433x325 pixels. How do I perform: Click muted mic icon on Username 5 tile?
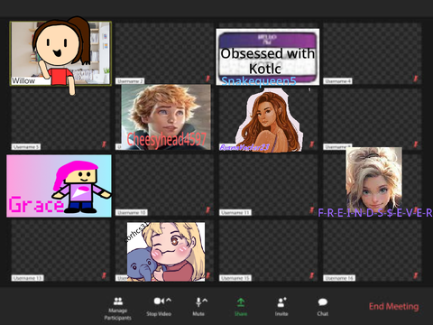click(x=104, y=144)
